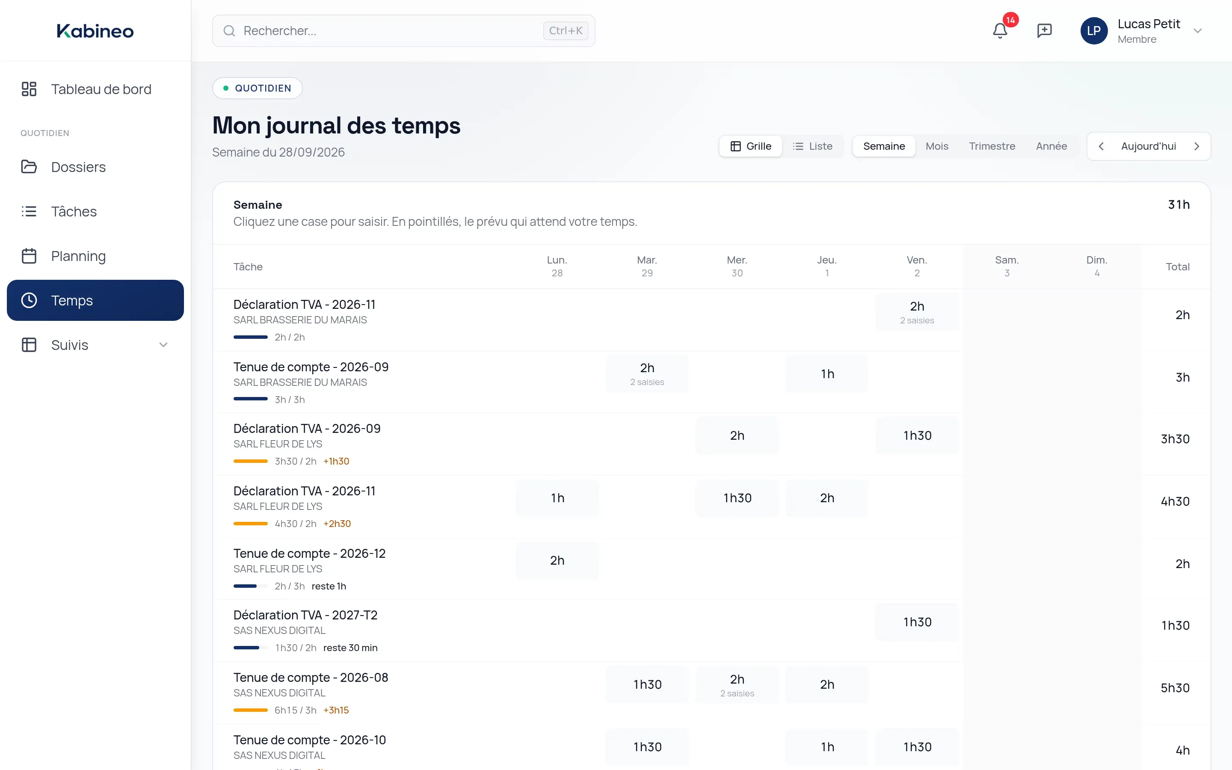Open Thursday 1h cell for Tenue de compte 2026-09
1232x770 pixels.
tap(827, 374)
